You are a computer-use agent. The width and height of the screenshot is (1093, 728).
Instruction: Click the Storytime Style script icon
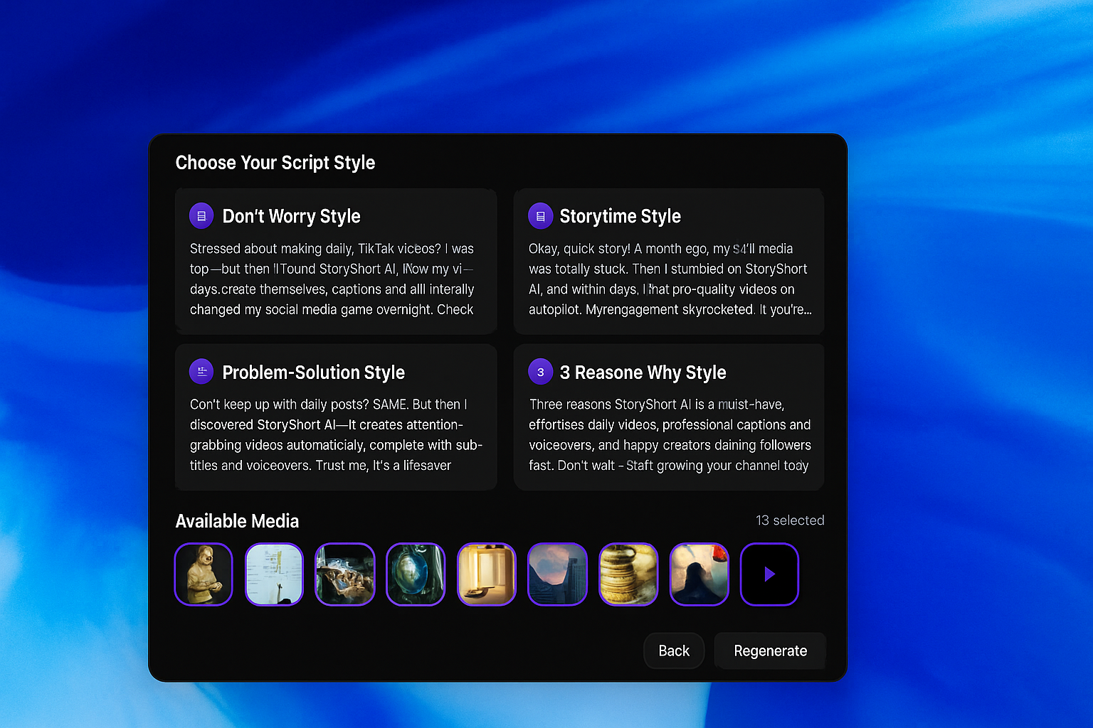click(540, 216)
